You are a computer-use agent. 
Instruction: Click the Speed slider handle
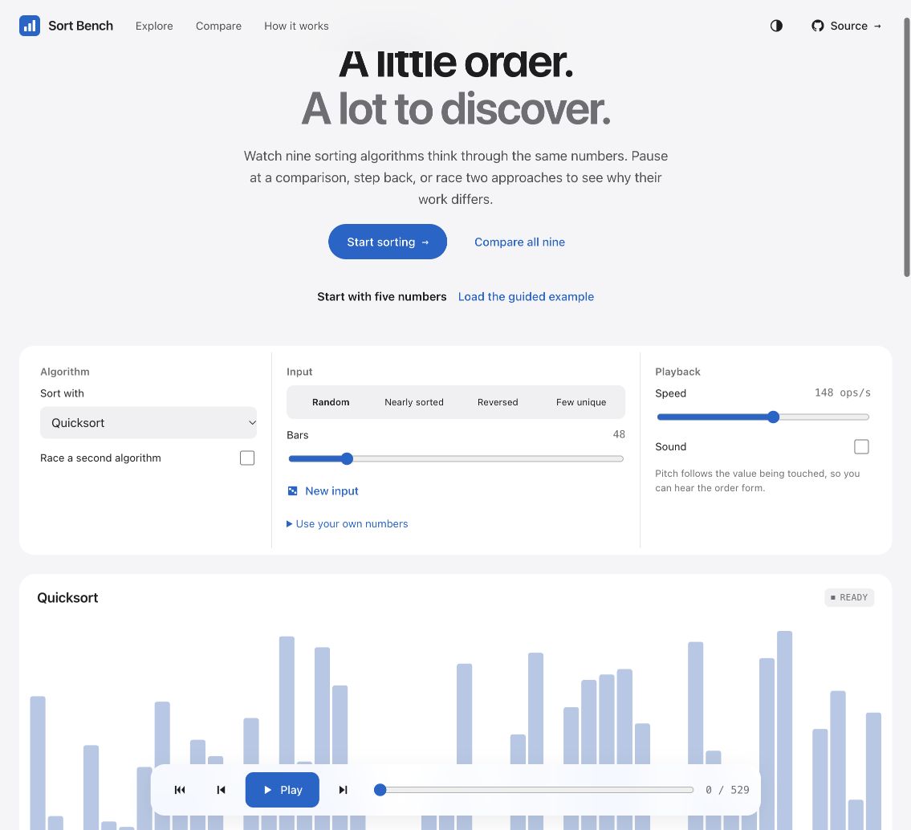click(x=773, y=417)
